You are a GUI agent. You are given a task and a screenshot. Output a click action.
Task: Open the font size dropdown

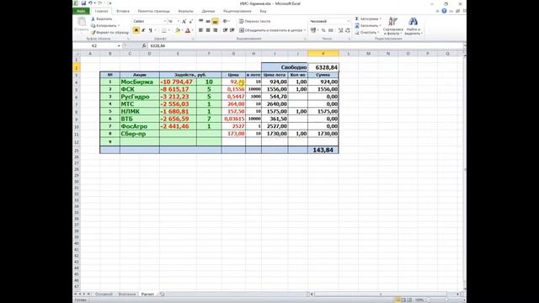click(178, 21)
